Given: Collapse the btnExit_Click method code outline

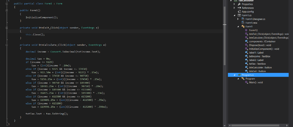Looking at the screenshot, I should 7,28.
